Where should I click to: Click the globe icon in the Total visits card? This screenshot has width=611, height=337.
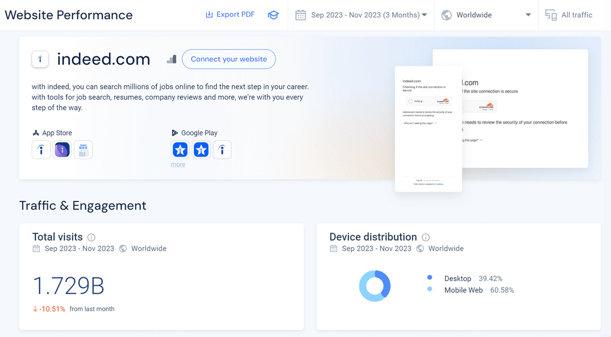[x=123, y=249]
